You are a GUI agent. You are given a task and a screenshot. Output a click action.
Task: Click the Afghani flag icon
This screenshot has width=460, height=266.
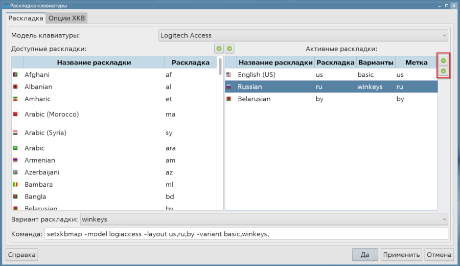click(15, 75)
